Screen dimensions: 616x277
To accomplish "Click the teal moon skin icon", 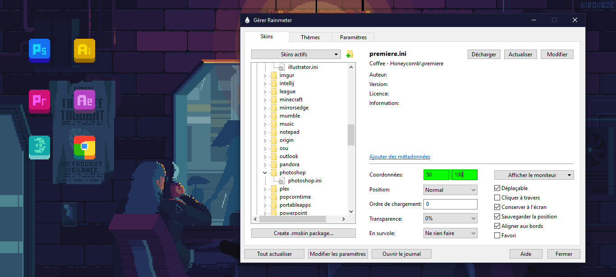I will point(39,147).
